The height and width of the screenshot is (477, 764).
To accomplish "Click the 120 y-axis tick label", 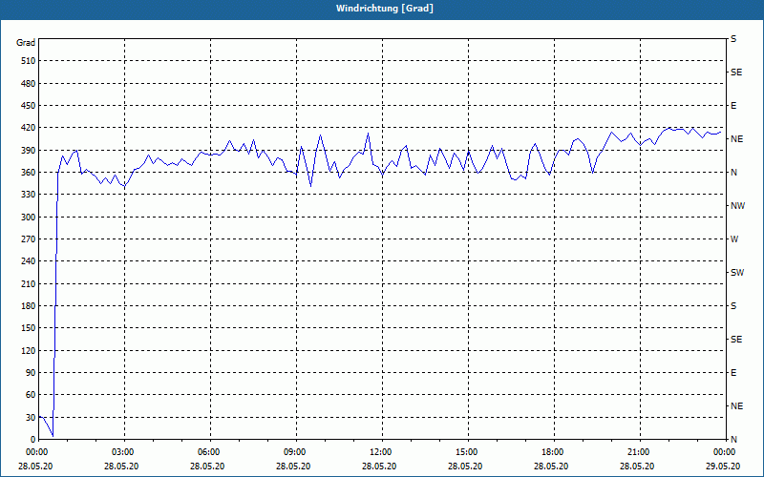I will point(29,350).
